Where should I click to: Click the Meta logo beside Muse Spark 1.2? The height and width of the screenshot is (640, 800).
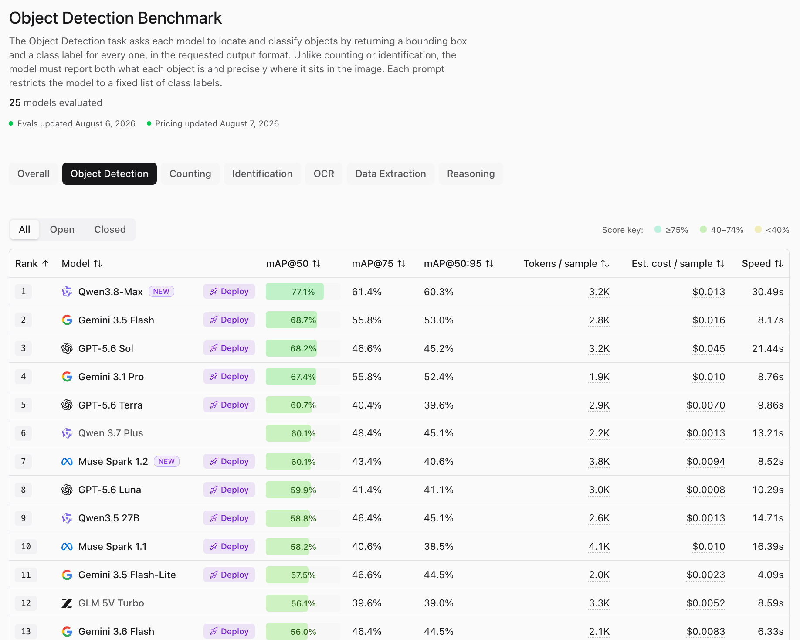click(x=67, y=462)
